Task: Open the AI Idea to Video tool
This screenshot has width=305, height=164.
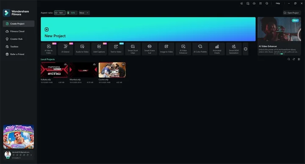Action: click(48, 49)
